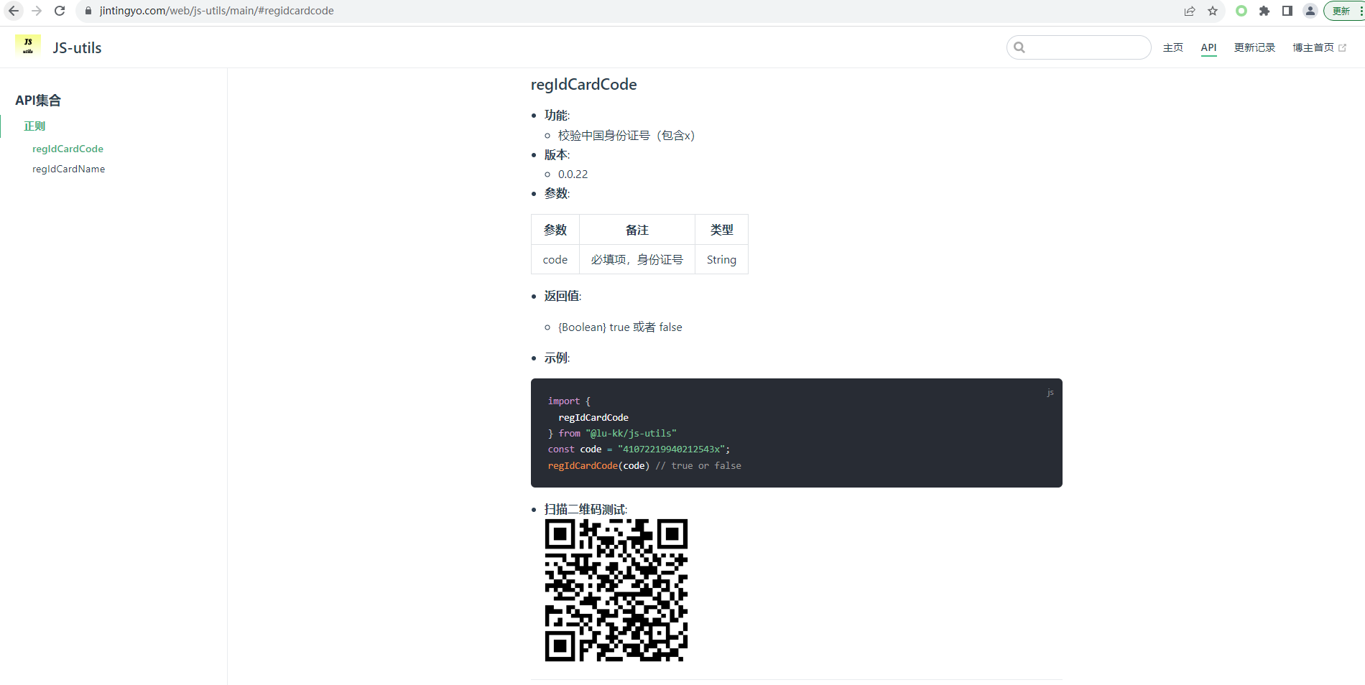Select regIdCardCode in the sidebar
Screen dimensions: 1365x685
[68, 149]
